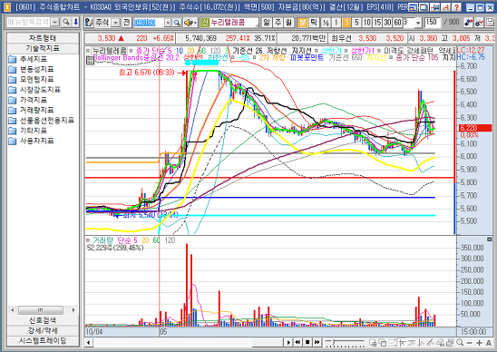Click the help question mark icon
The image size is (497, 352).
pos(457,6)
